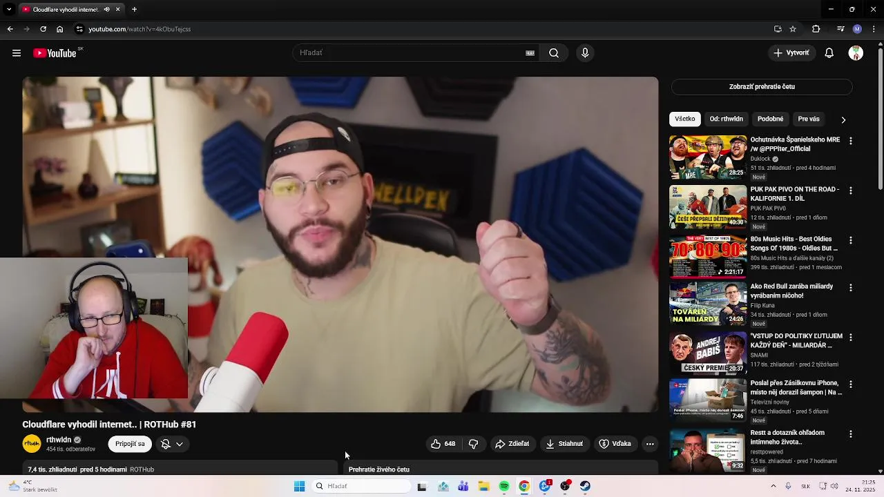The image size is (884, 497).
Task: Show hidden system tray icons chevron
Action: point(773,486)
